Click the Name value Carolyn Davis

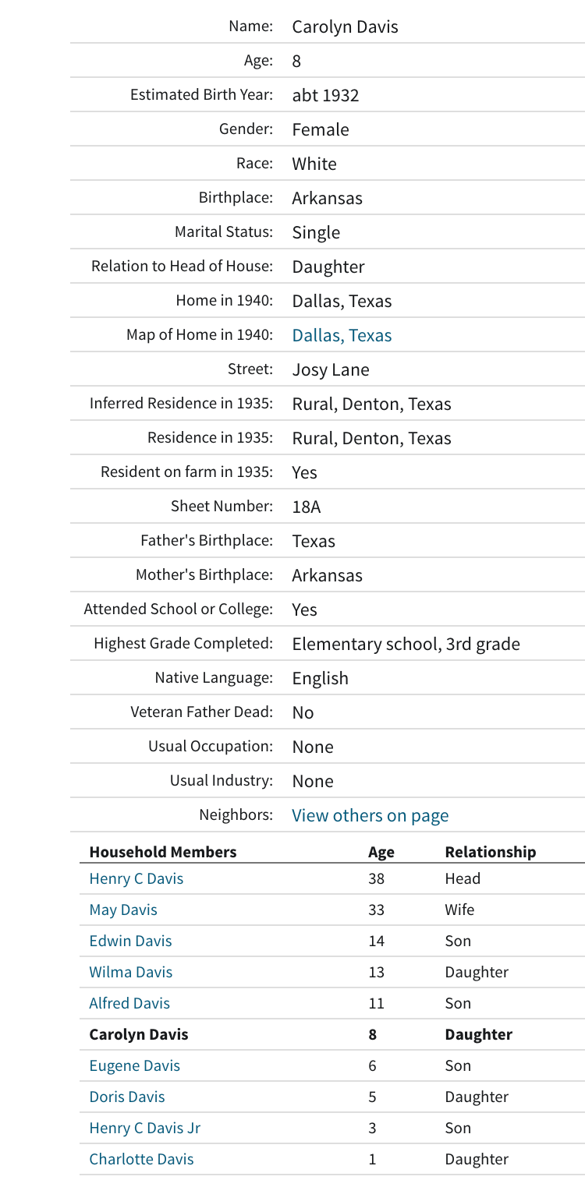coord(345,26)
